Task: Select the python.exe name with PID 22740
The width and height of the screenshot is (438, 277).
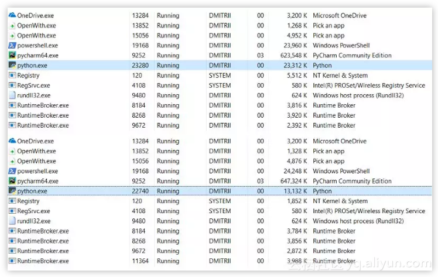Action: pyautogui.click(x=32, y=191)
